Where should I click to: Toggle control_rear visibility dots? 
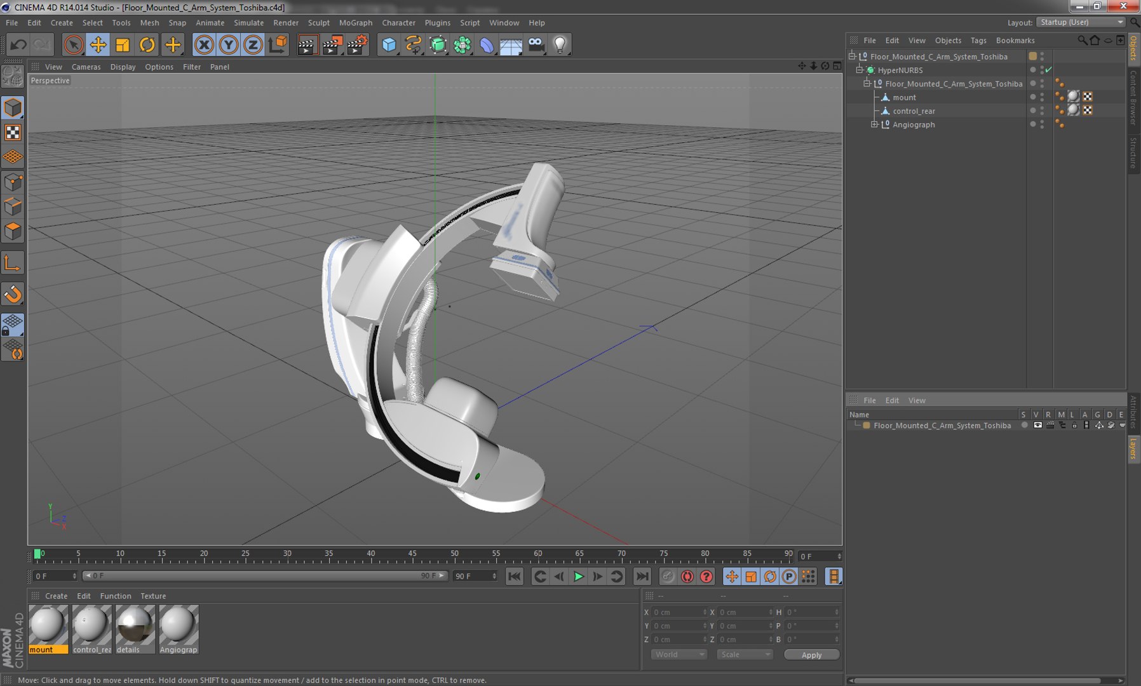click(x=1042, y=111)
